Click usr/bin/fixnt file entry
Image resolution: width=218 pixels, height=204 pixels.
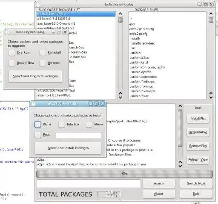tap(139, 96)
